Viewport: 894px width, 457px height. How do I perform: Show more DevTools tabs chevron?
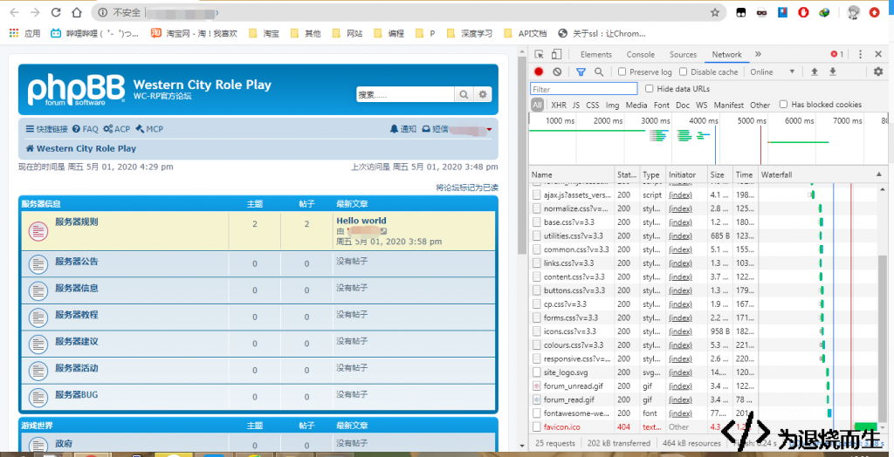point(758,54)
